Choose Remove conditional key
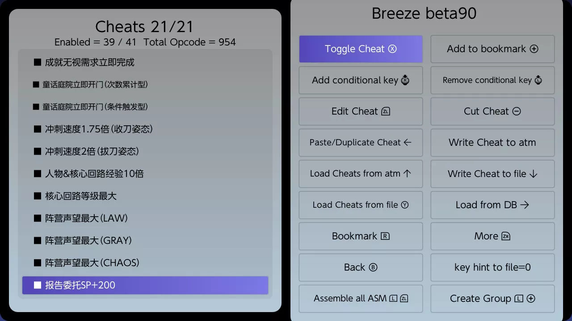This screenshot has width=572, height=321. (492, 80)
